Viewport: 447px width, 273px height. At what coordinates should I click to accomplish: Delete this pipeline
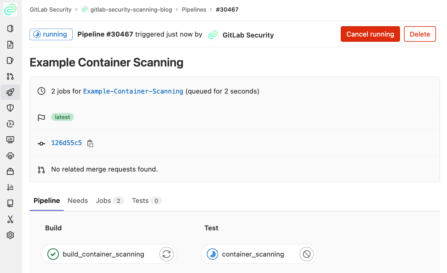click(420, 34)
